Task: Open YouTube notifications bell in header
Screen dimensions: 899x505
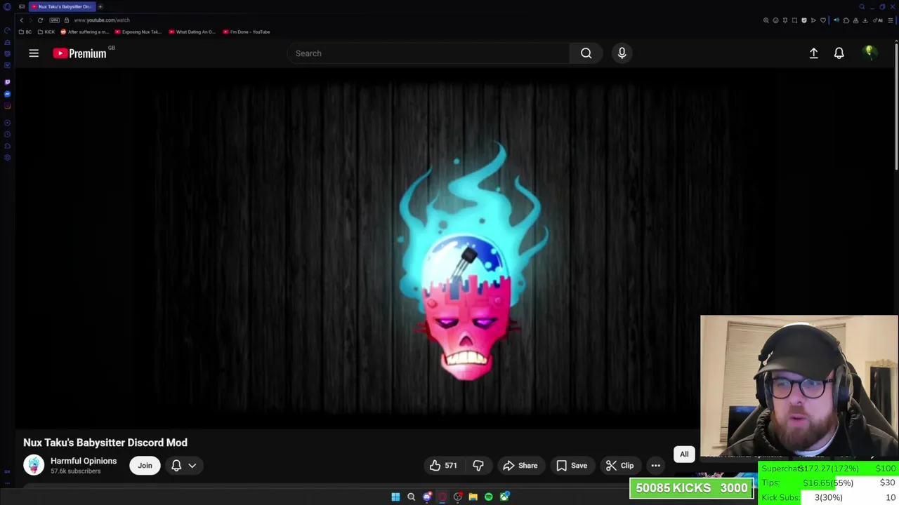Action: (839, 53)
